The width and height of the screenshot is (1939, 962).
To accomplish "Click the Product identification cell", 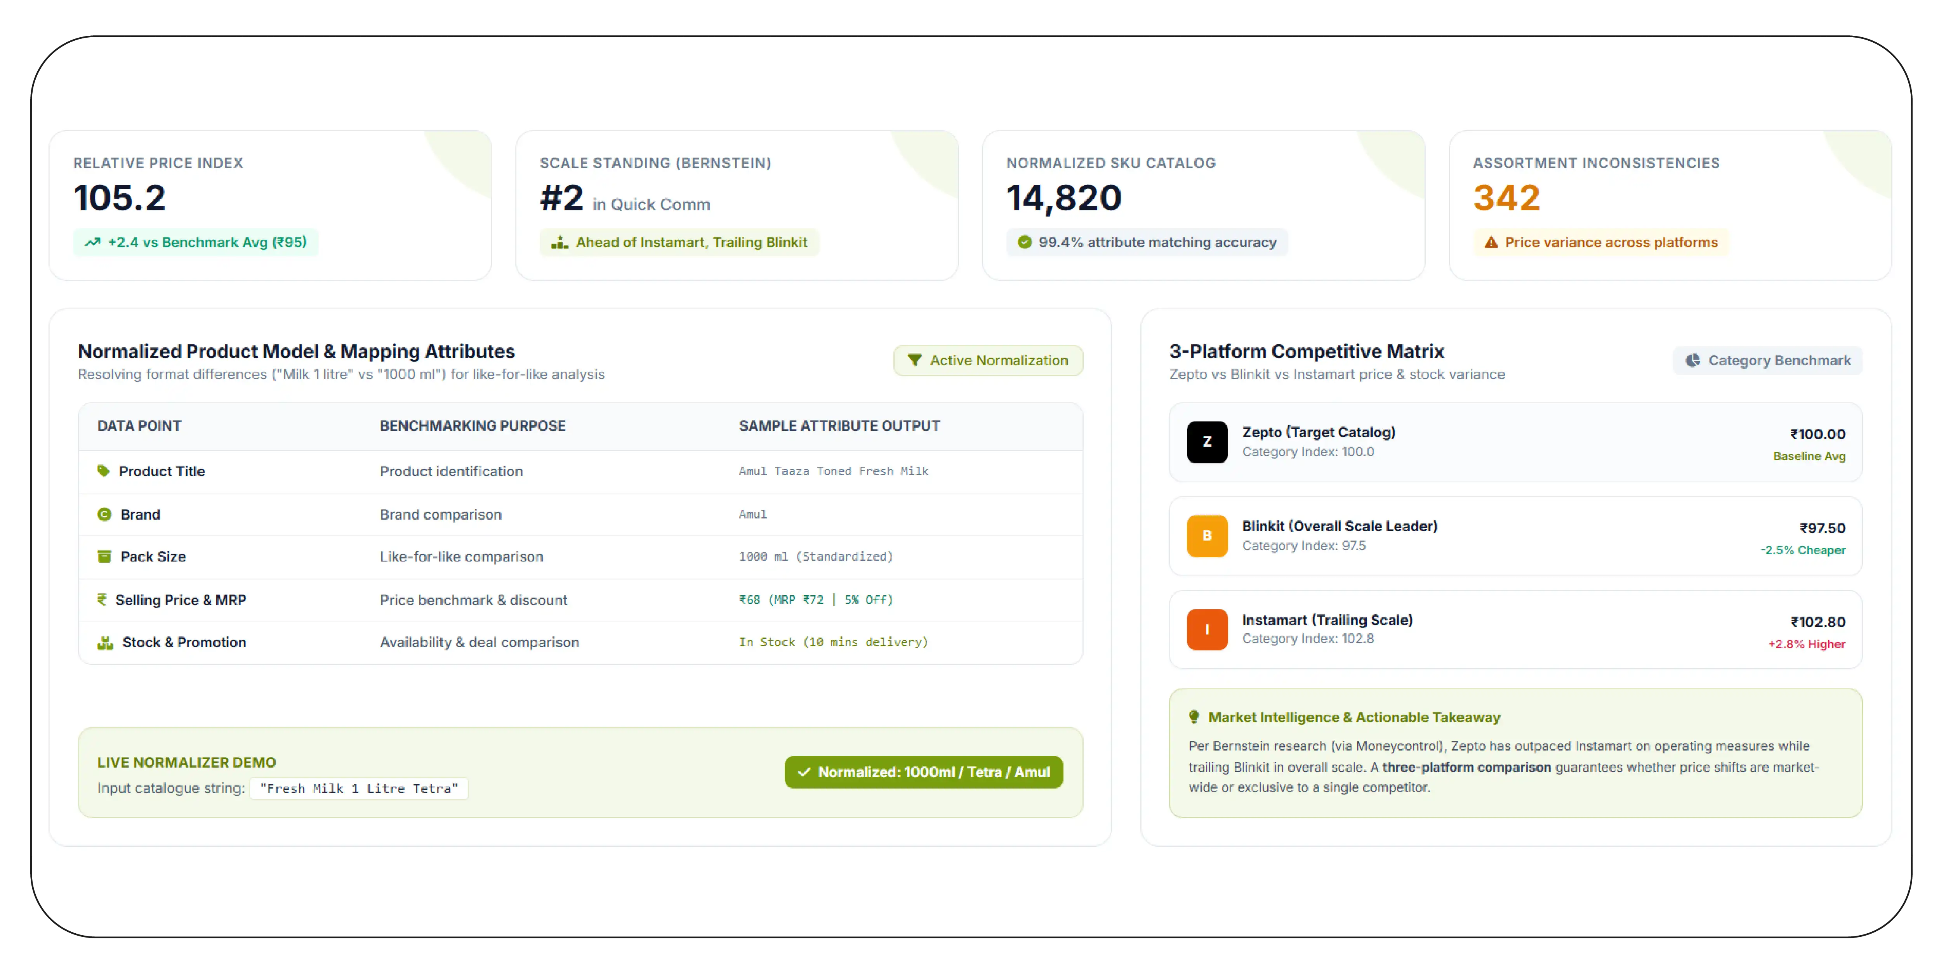I will tap(451, 471).
